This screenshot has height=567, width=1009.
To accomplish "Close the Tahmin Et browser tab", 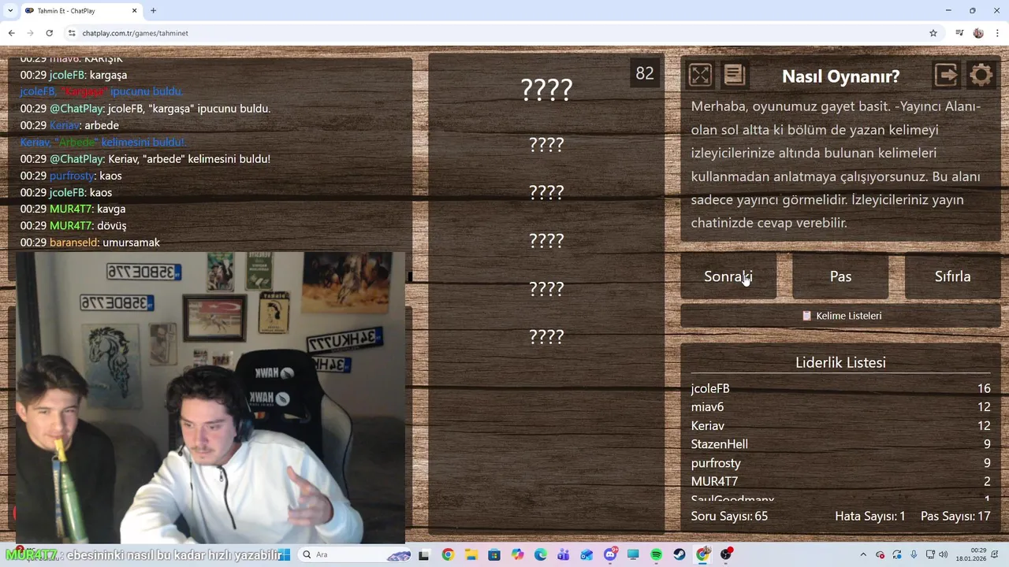I will tap(134, 11).
